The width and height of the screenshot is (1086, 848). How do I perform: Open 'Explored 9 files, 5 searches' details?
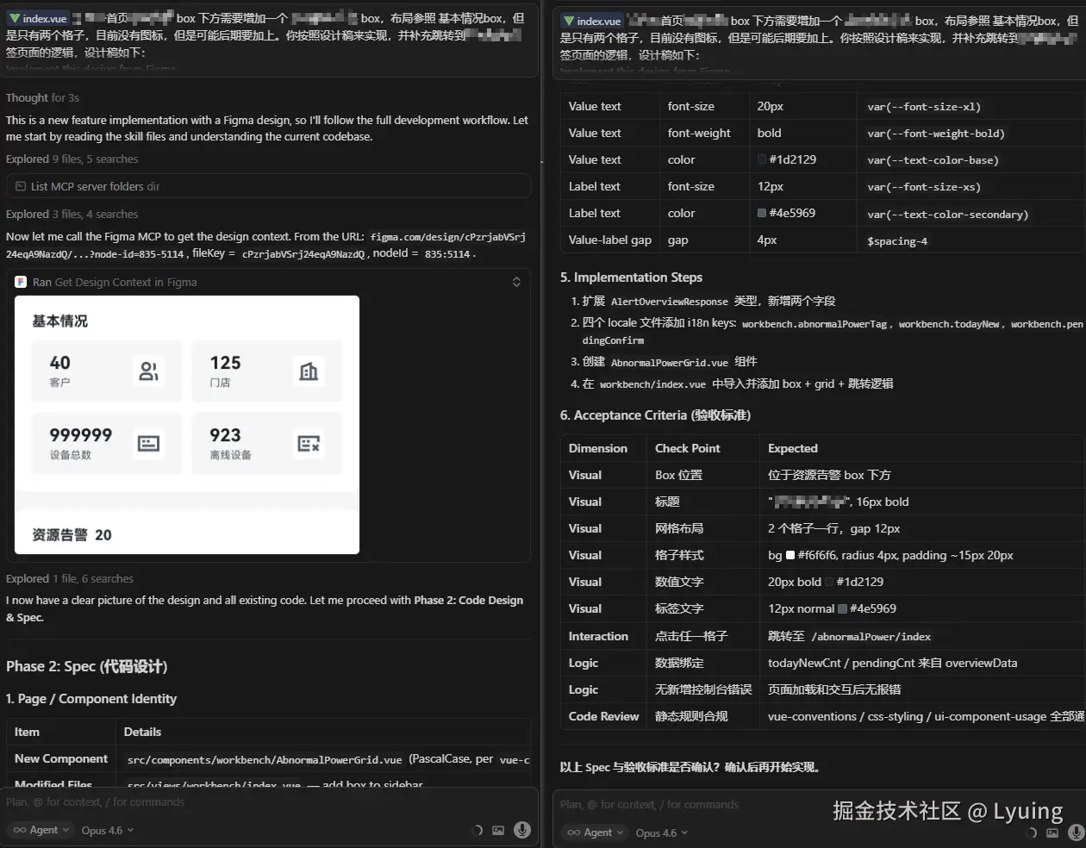[x=71, y=159]
